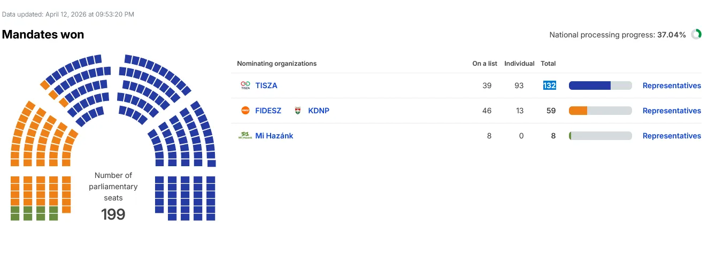Click the Individual column header
This screenshot has height=264, width=716.
519,64
